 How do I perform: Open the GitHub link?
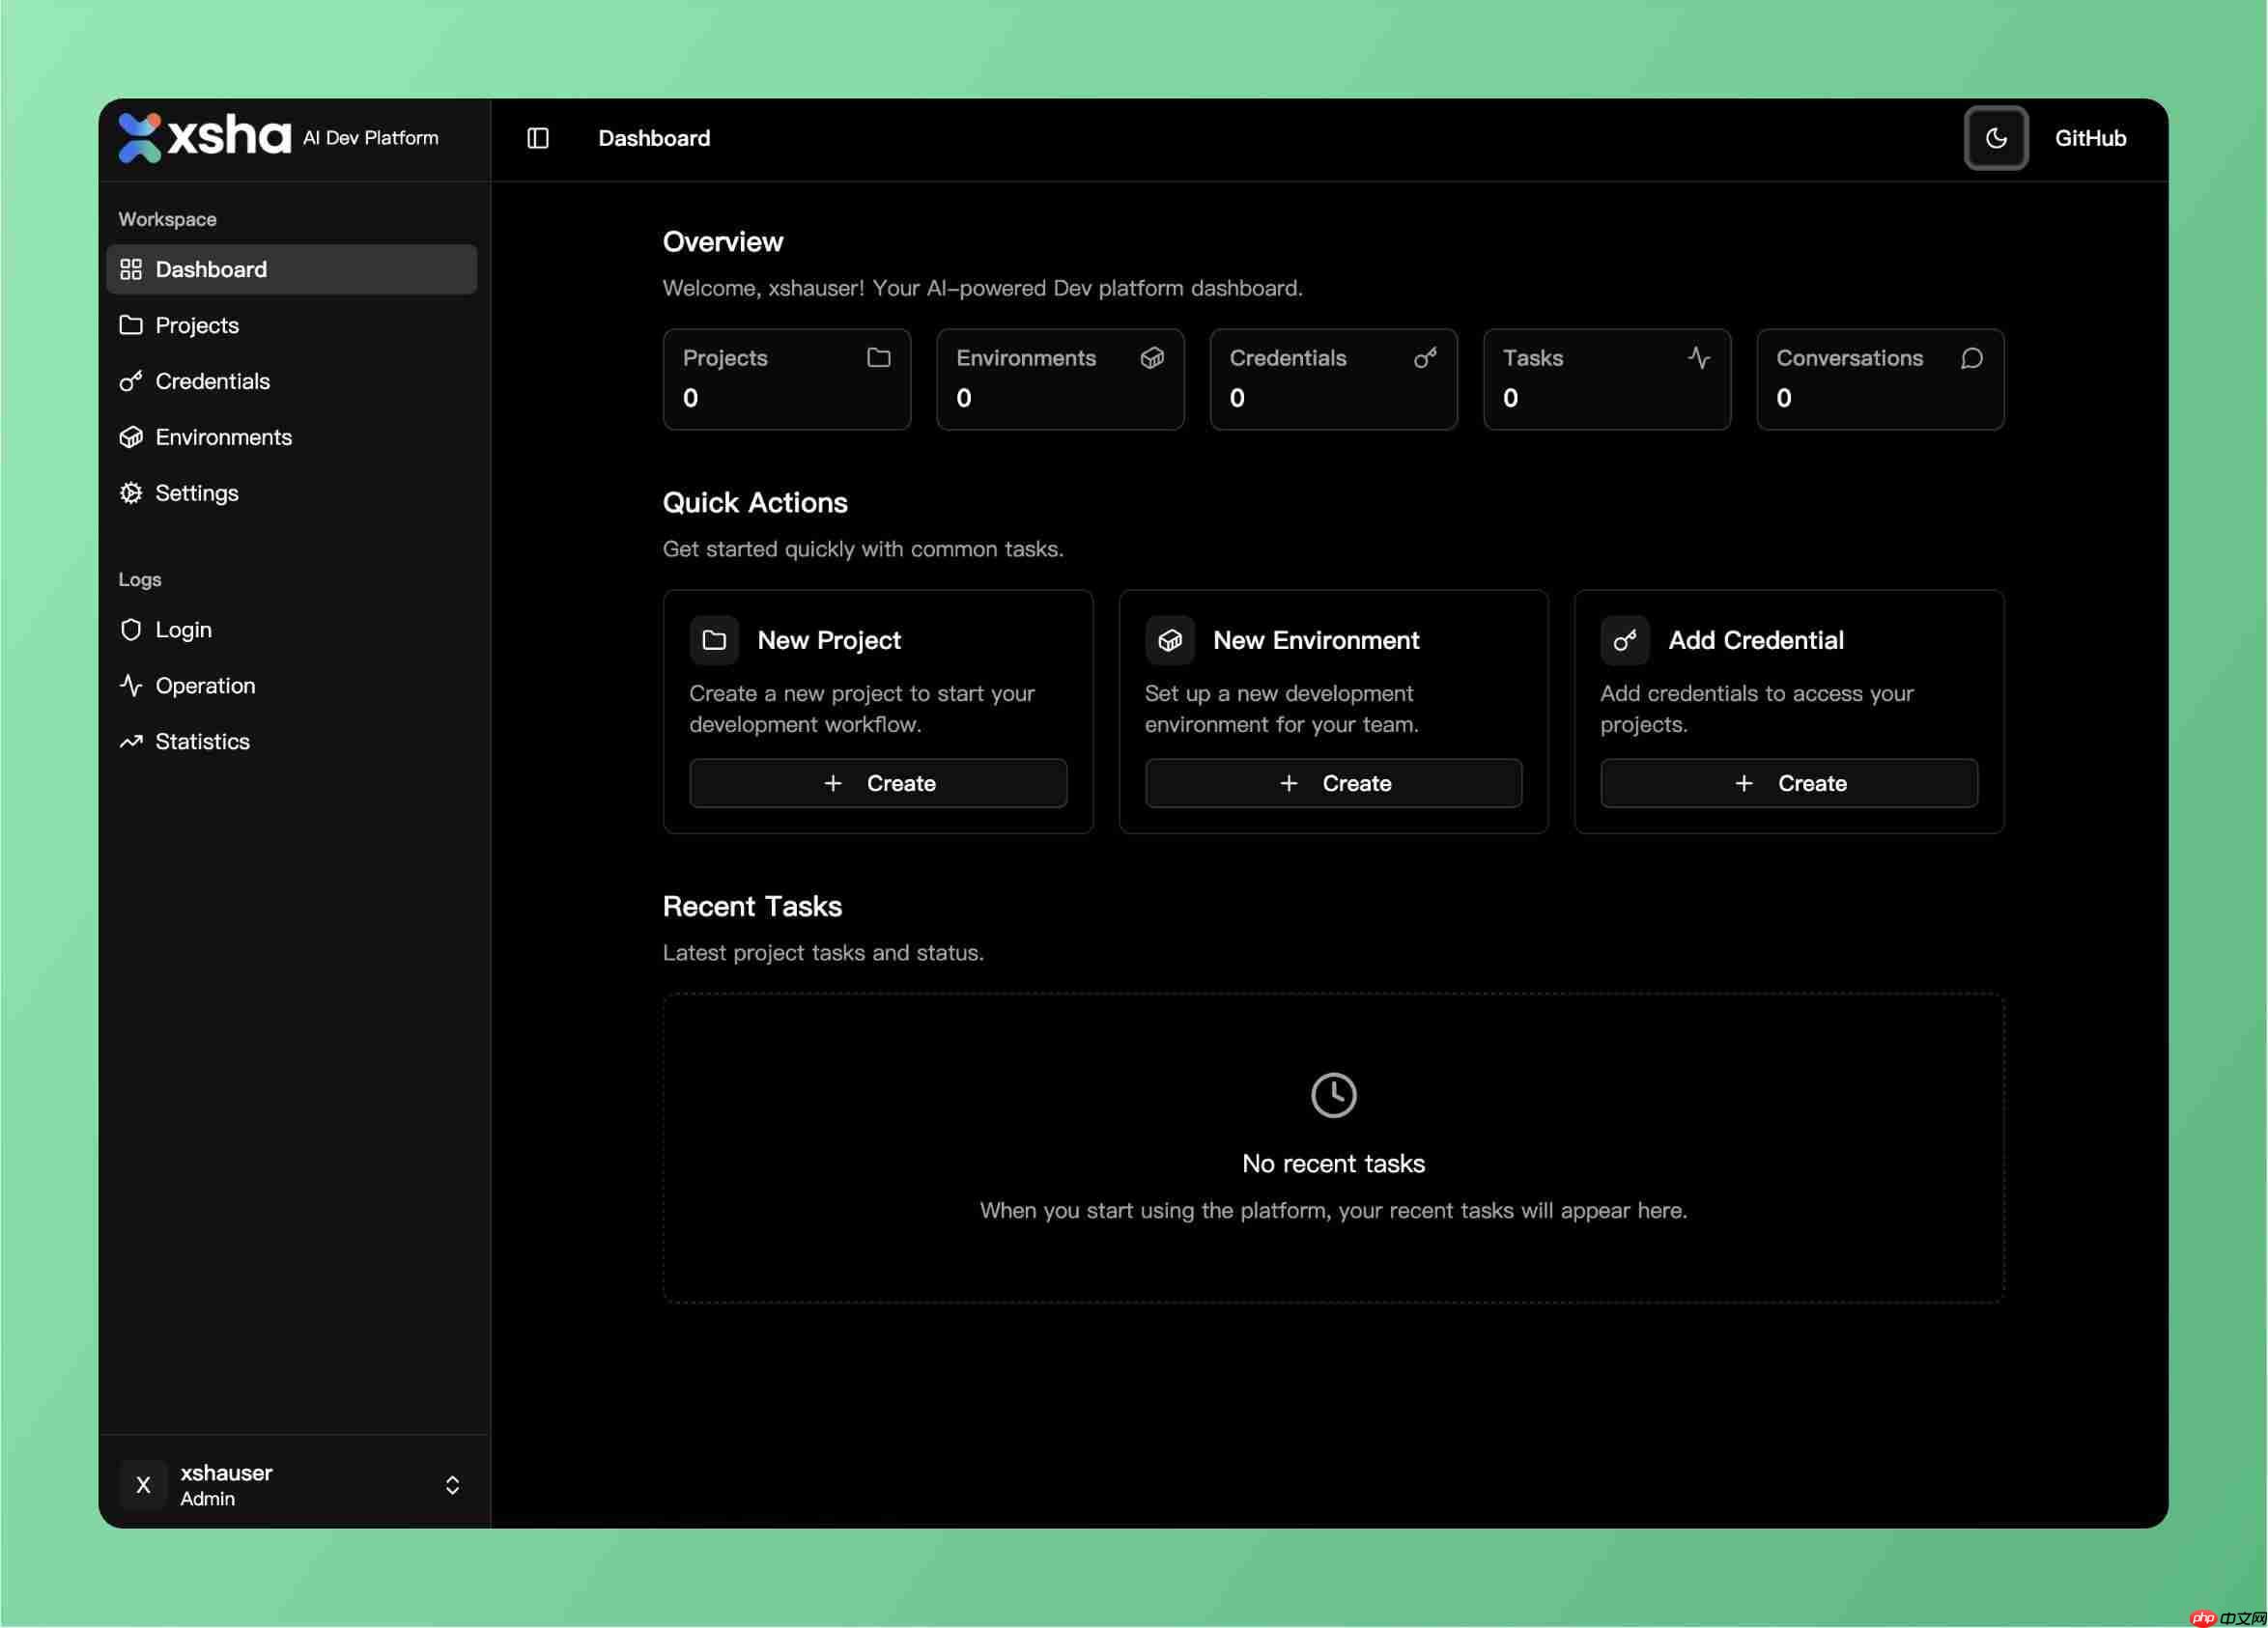pos(2090,138)
